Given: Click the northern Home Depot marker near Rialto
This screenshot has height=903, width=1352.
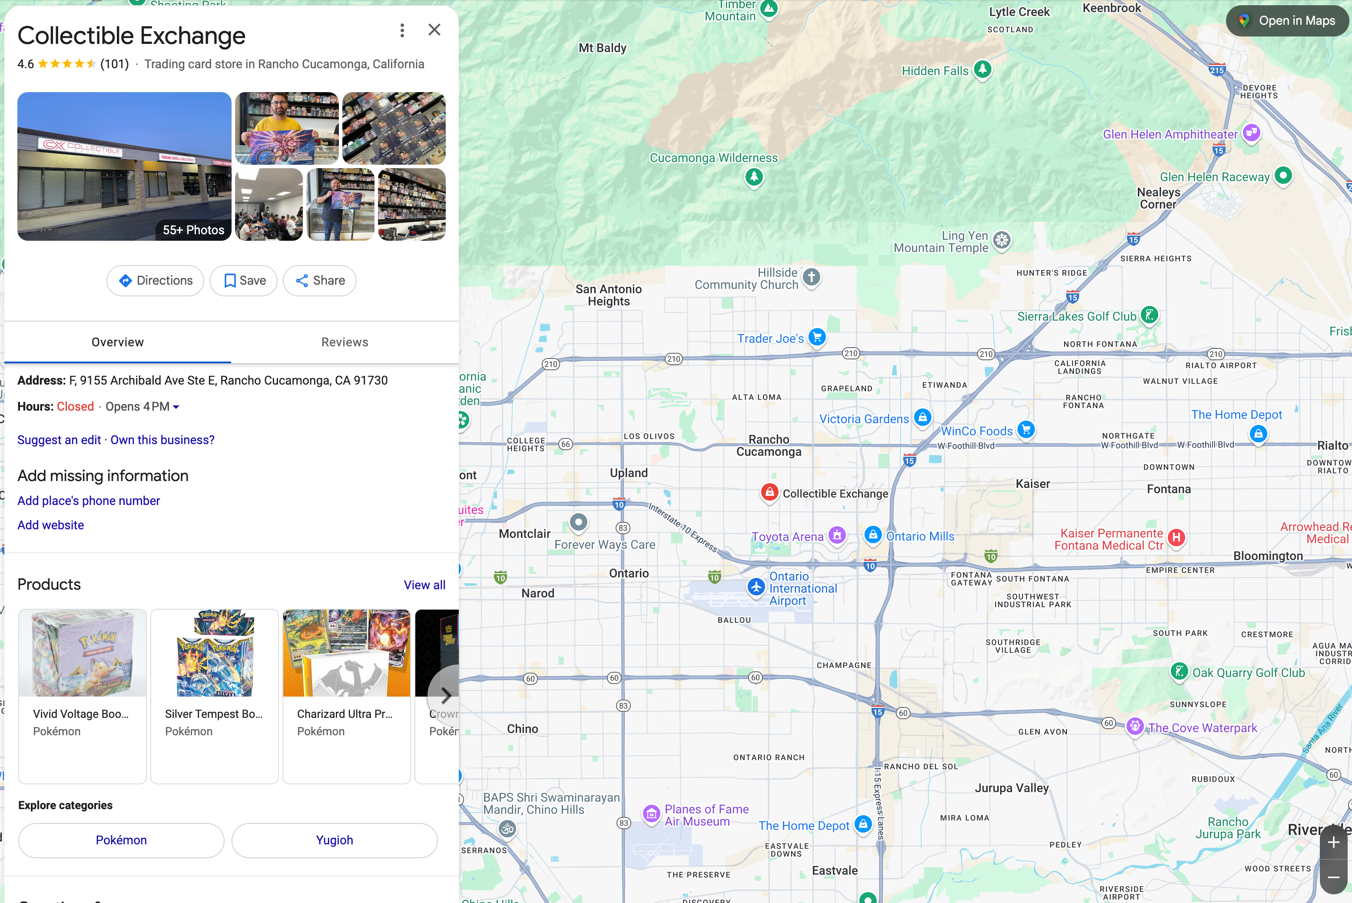Looking at the screenshot, I should (1258, 434).
